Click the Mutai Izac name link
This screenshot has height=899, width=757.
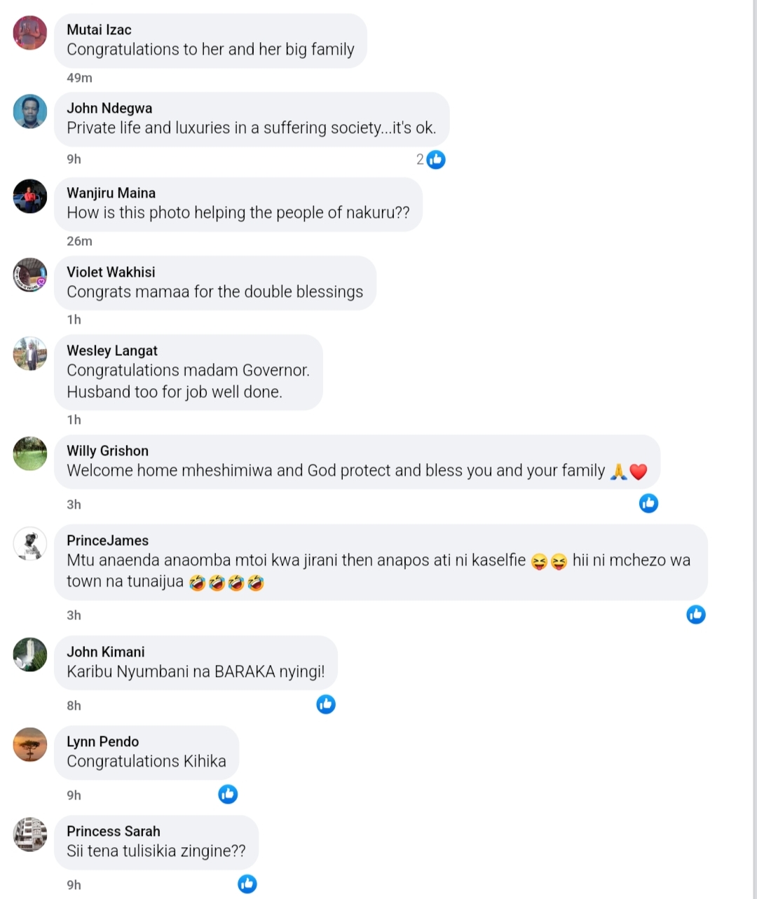(99, 29)
